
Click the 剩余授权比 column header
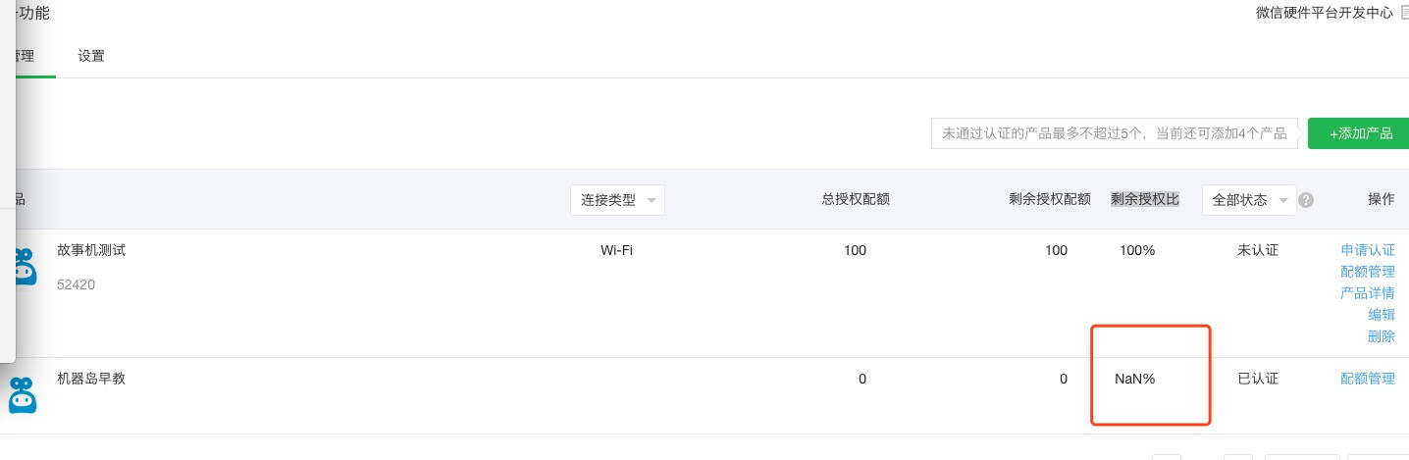[x=1145, y=199]
